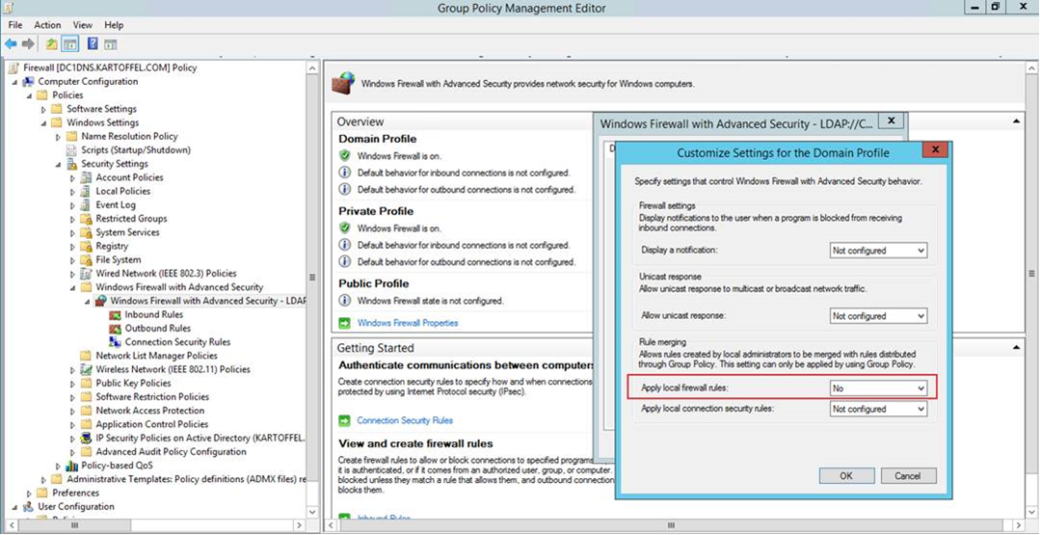1040x535 pixels.
Task: Click the Security Settings folder icon
Action: click(x=71, y=164)
